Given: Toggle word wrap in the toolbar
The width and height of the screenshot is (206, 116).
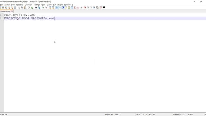Looking at the screenshot, I should click(x=57, y=8).
